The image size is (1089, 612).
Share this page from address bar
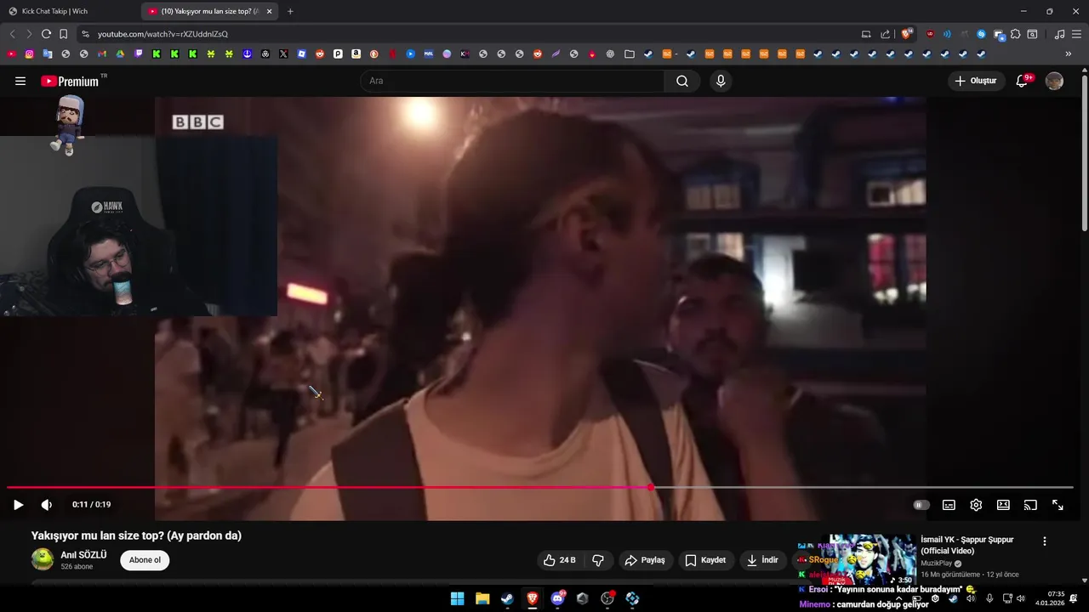click(x=885, y=34)
